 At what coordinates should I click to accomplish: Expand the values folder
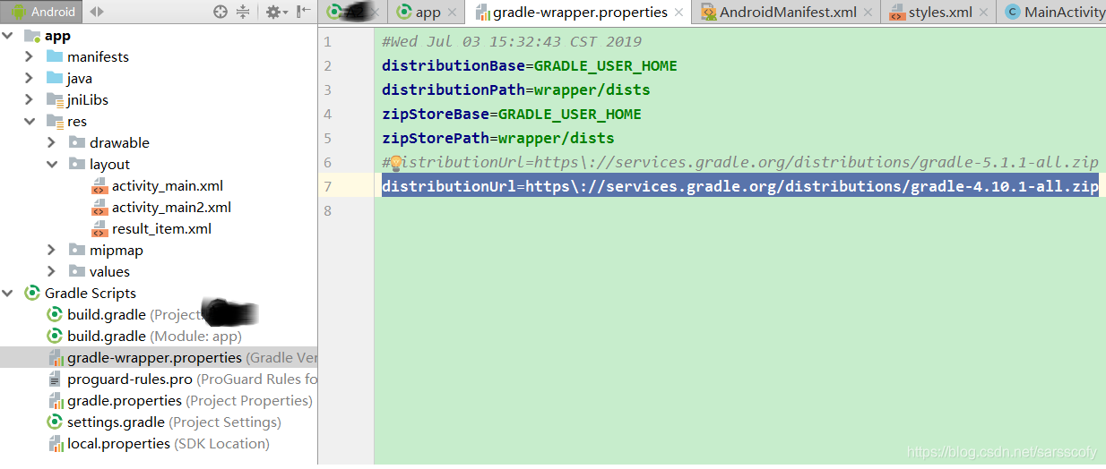[x=52, y=272]
